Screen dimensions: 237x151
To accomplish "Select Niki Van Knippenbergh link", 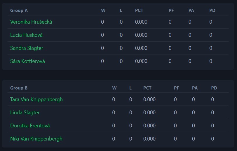I will [x=36, y=139].
